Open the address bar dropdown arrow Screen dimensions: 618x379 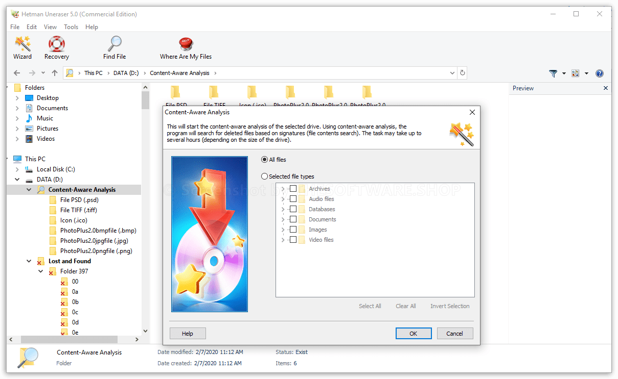coord(452,73)
